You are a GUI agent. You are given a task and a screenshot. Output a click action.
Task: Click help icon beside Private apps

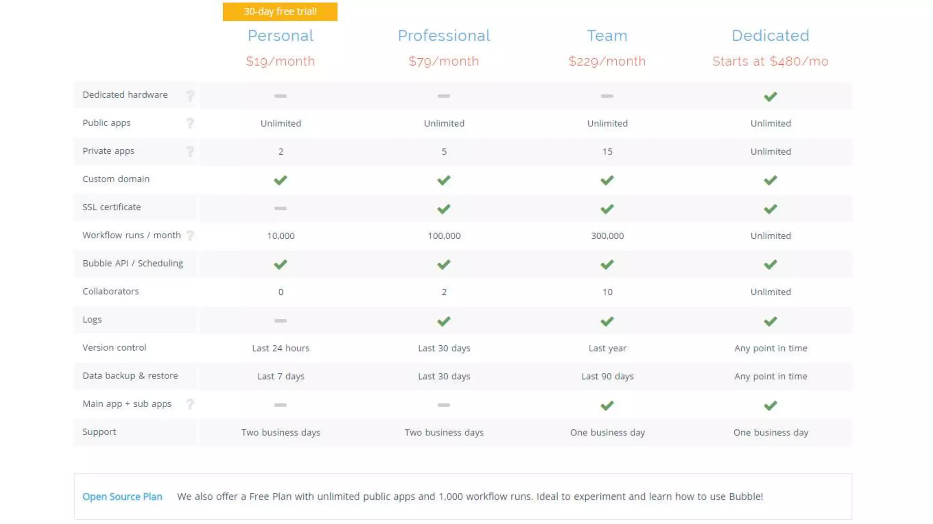point(190,151)
